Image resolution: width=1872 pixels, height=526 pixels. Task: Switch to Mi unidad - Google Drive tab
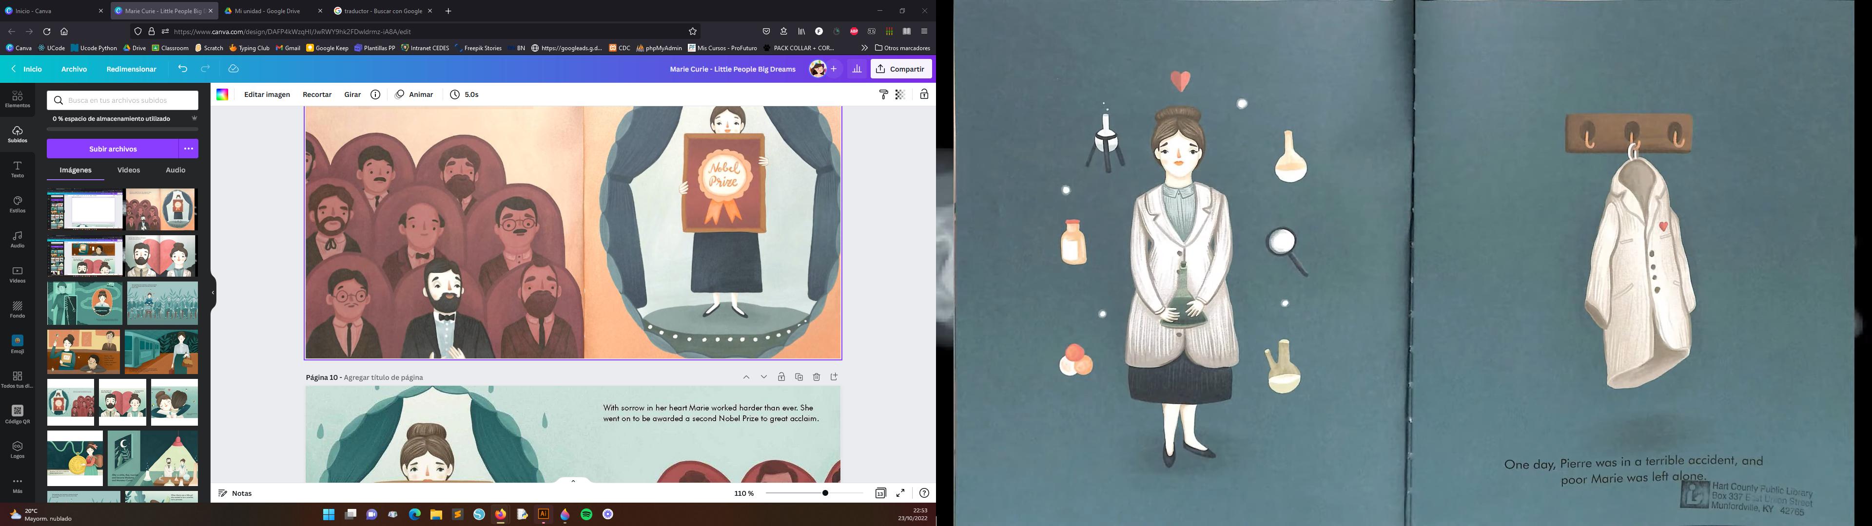coord(273,11)
